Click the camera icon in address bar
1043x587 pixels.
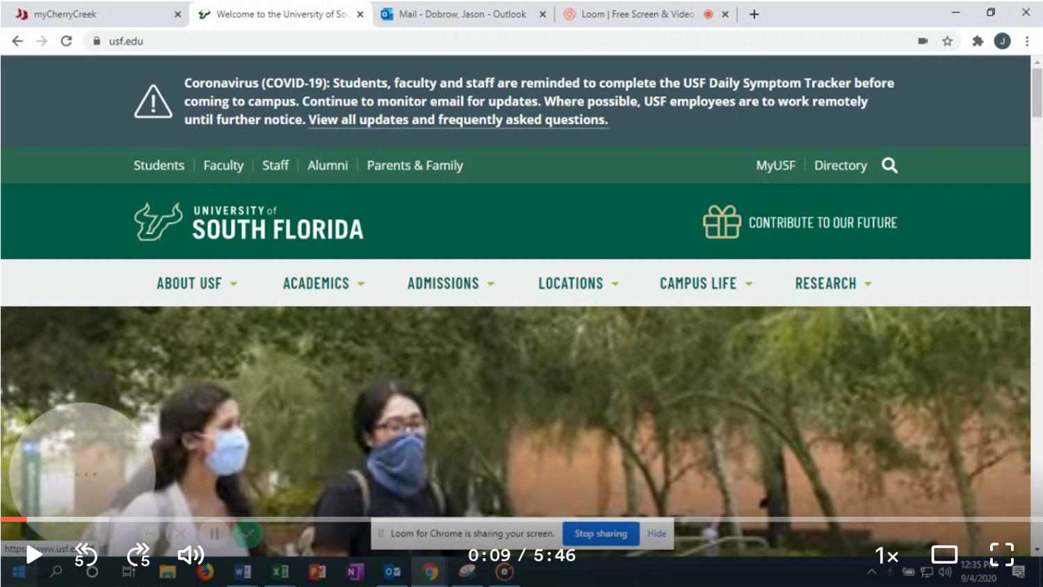(923, 41)
